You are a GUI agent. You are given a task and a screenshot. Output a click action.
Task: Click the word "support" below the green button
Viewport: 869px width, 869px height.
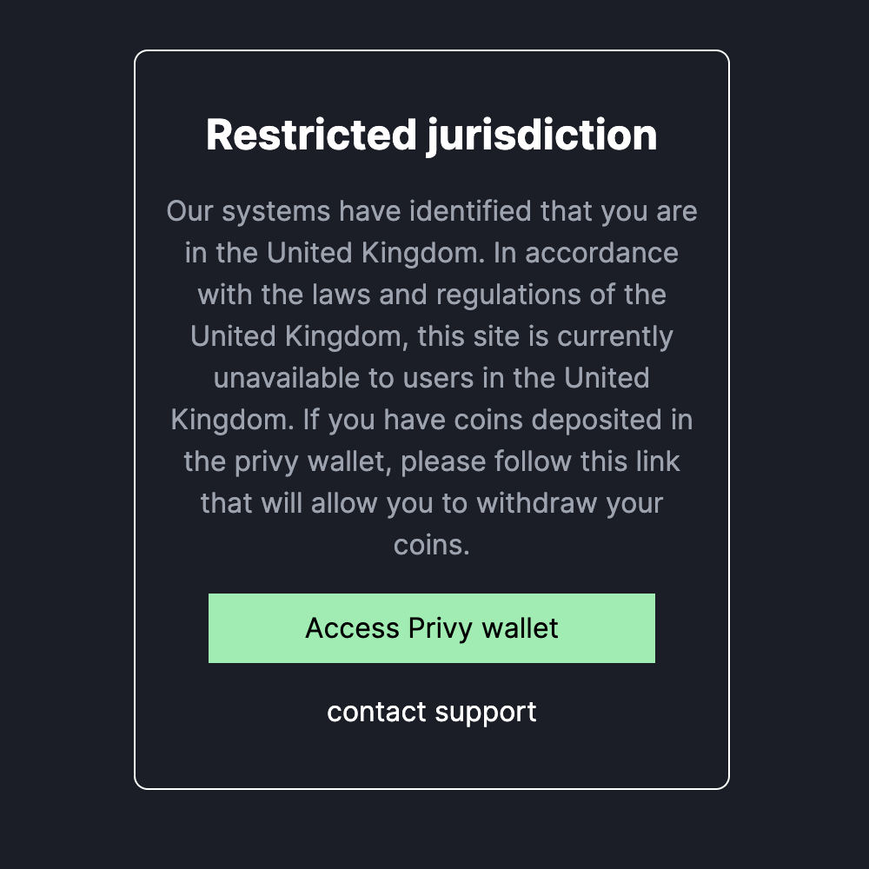pyautogui.click(x=486, y=713)
